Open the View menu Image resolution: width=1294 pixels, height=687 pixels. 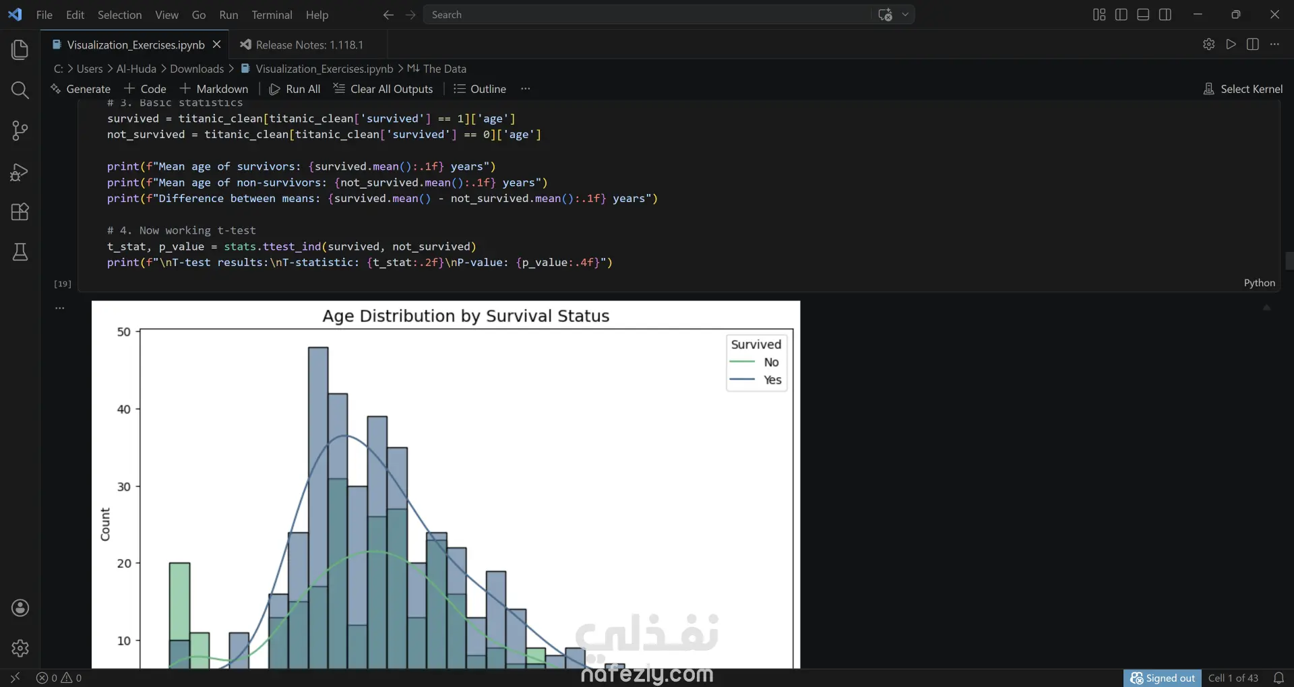166,15
